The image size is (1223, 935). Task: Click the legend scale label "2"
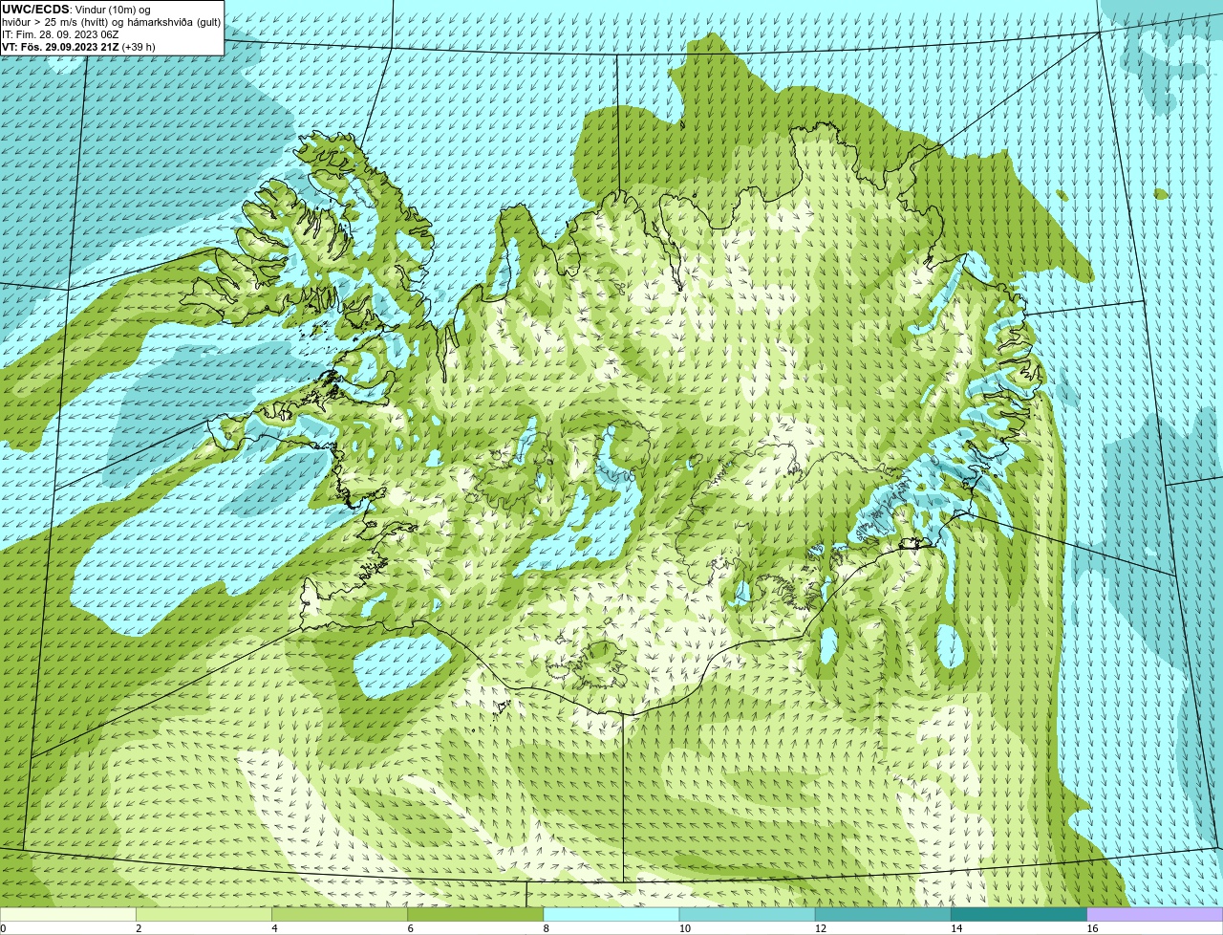click(139, 928)
